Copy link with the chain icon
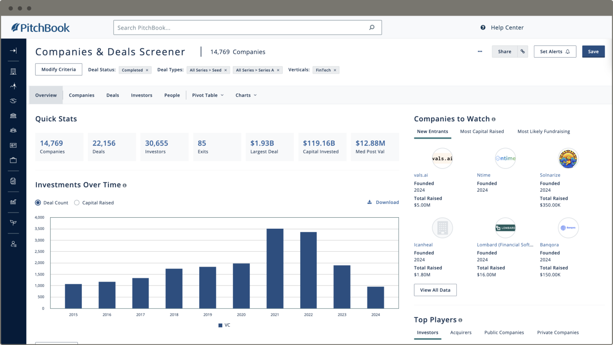 click(x=523, y=52)
